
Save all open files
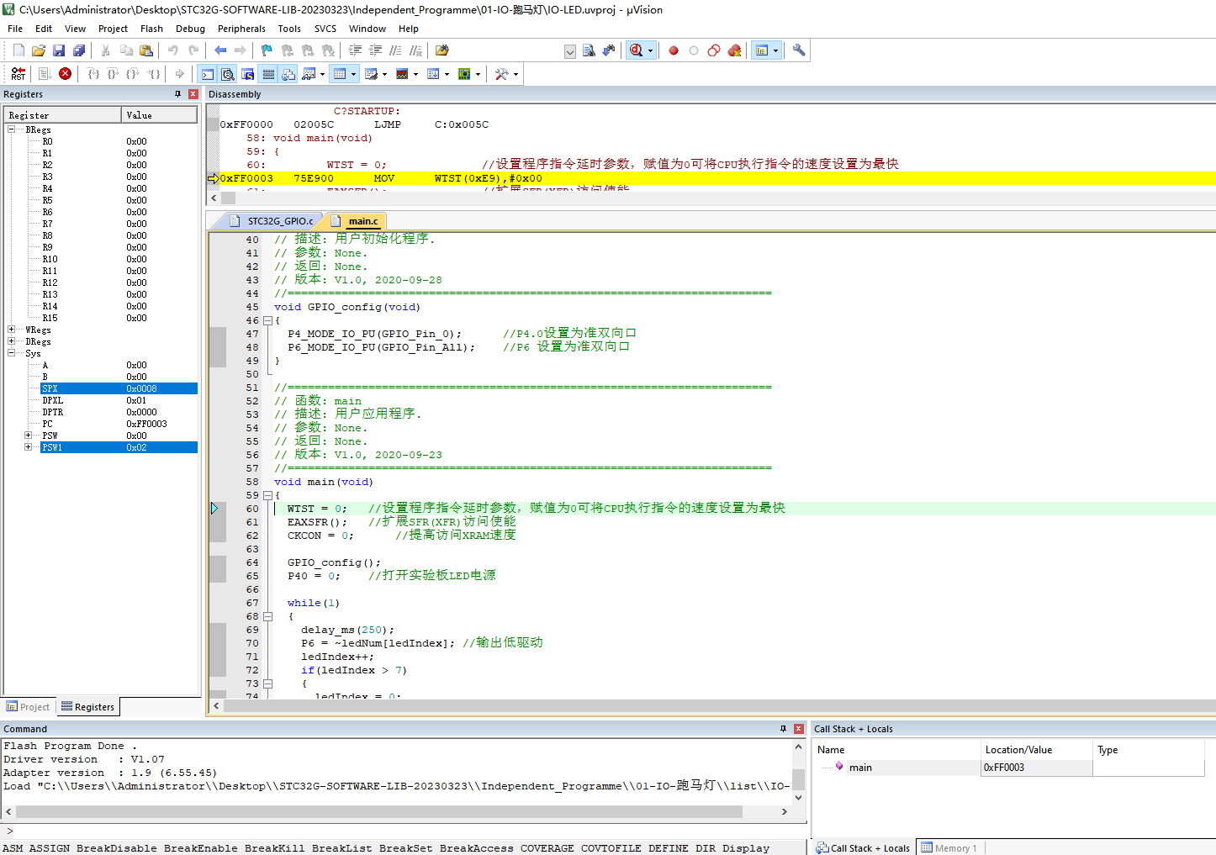coord(79,50)
